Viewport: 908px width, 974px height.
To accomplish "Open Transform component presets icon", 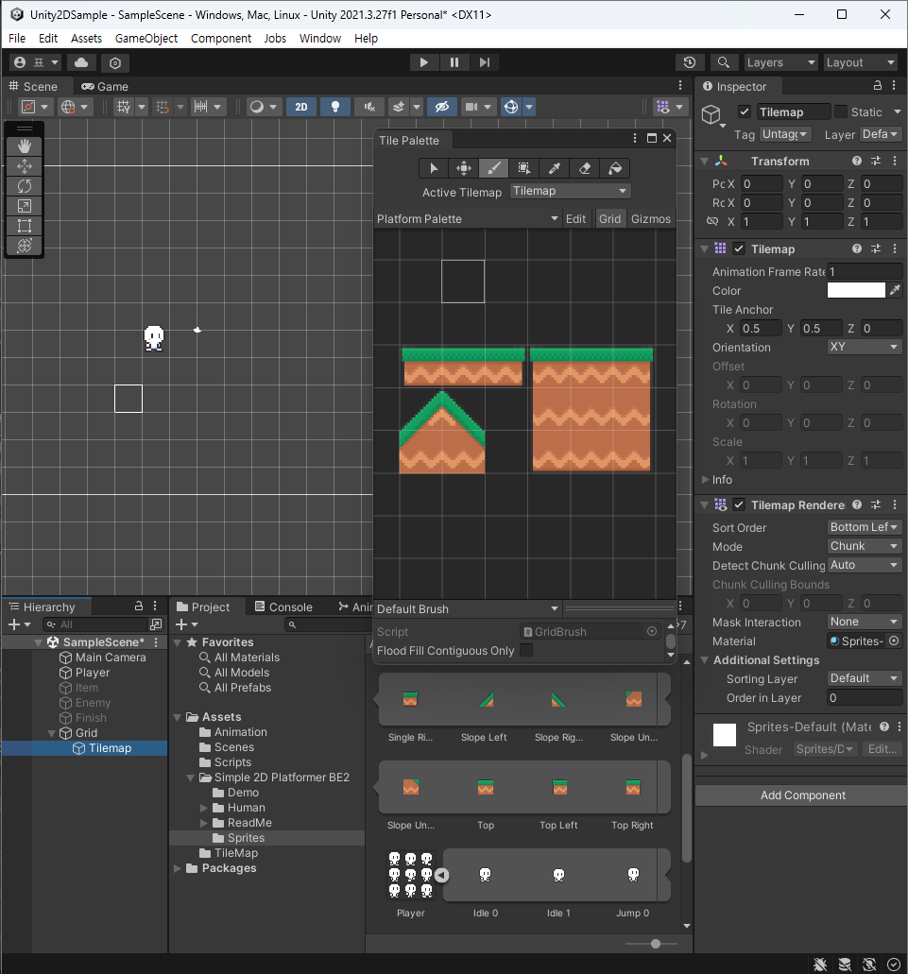I will click(876, 161).
